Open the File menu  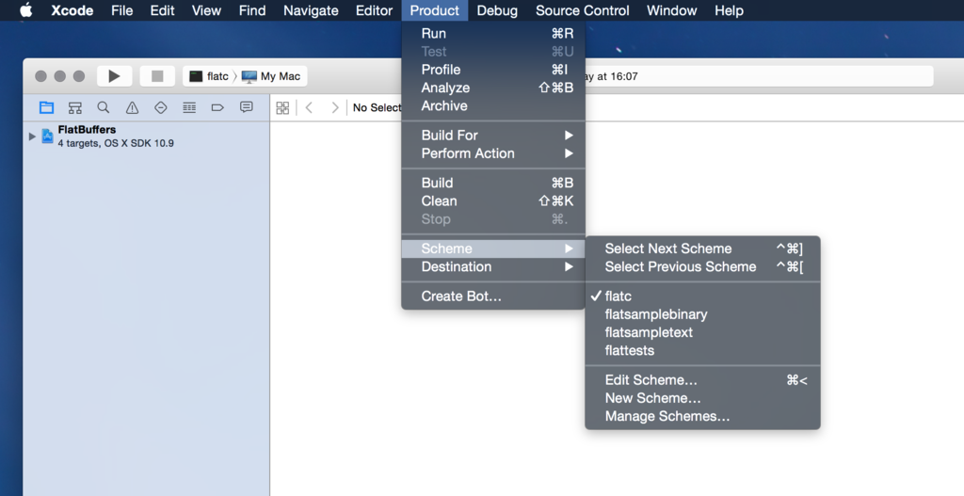click(121, 10)
